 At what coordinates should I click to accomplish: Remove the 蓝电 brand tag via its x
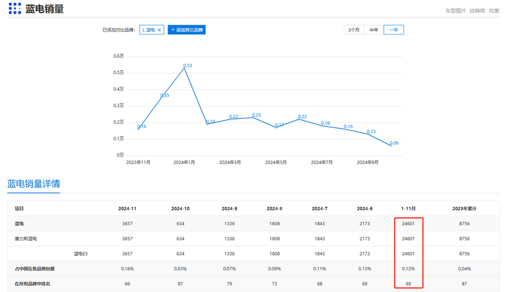pyautogui.click(x=159, y=30)
